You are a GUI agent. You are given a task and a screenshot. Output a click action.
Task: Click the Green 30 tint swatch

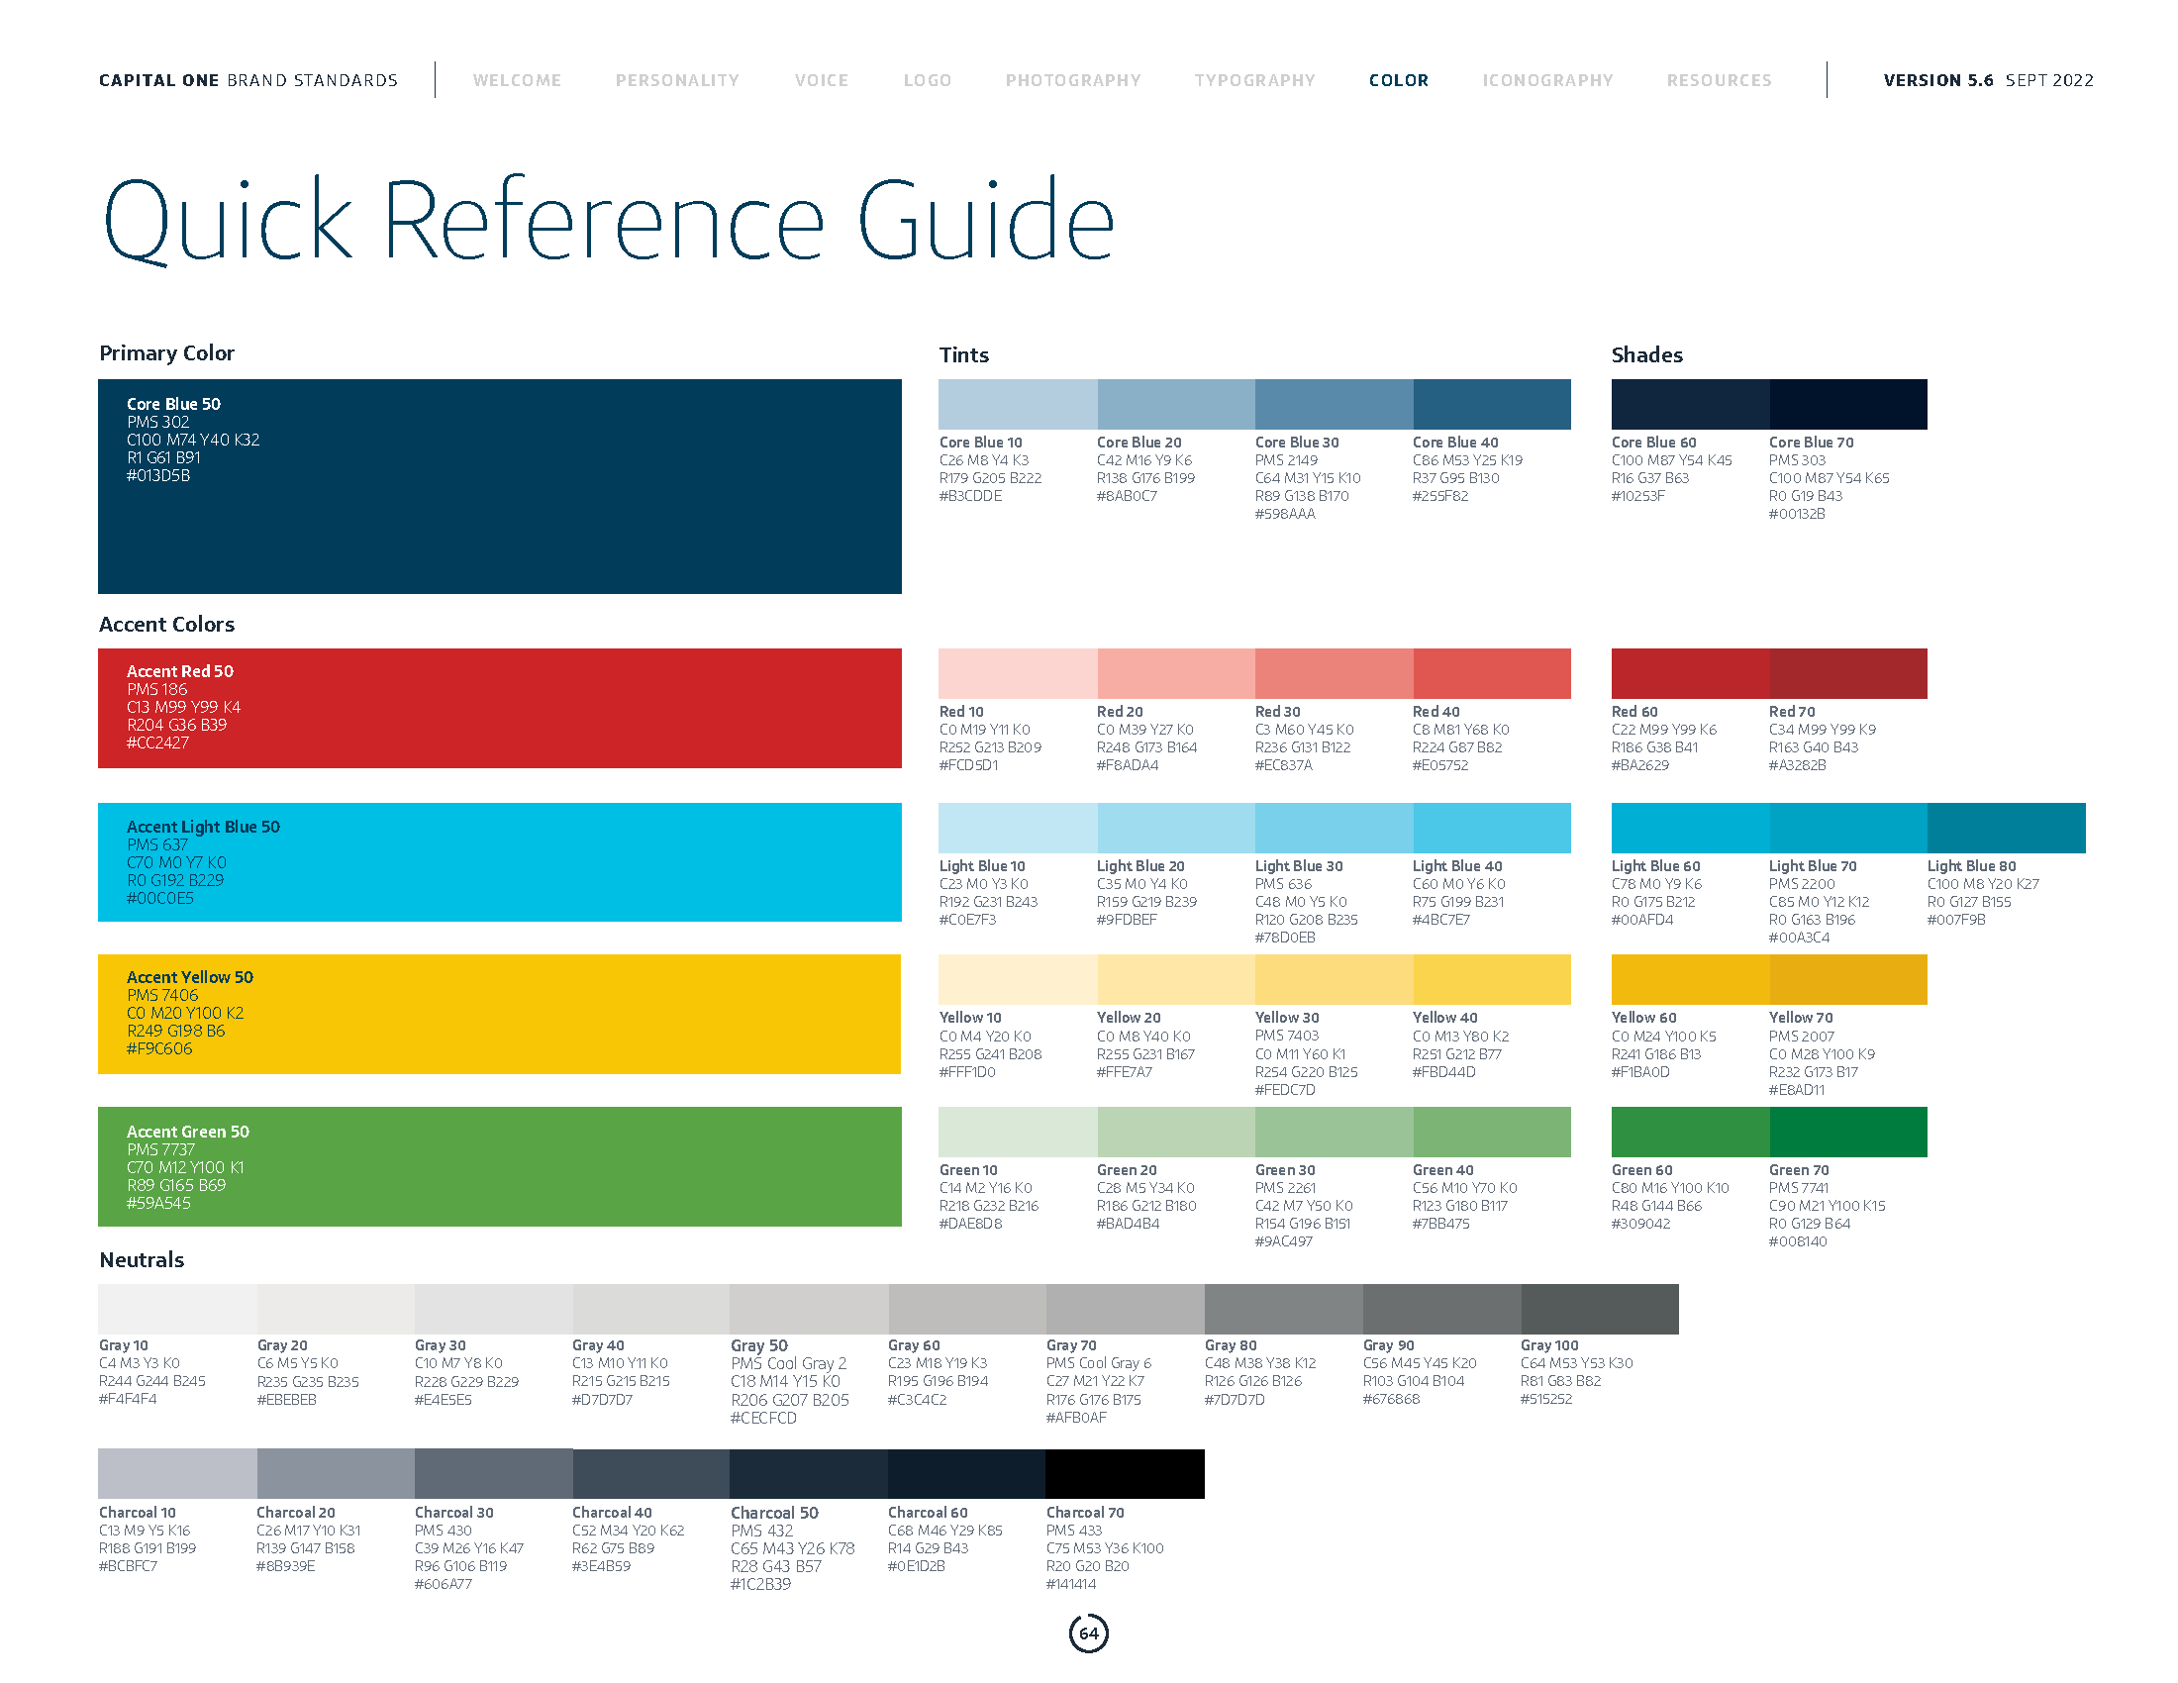[1334, 1132]
